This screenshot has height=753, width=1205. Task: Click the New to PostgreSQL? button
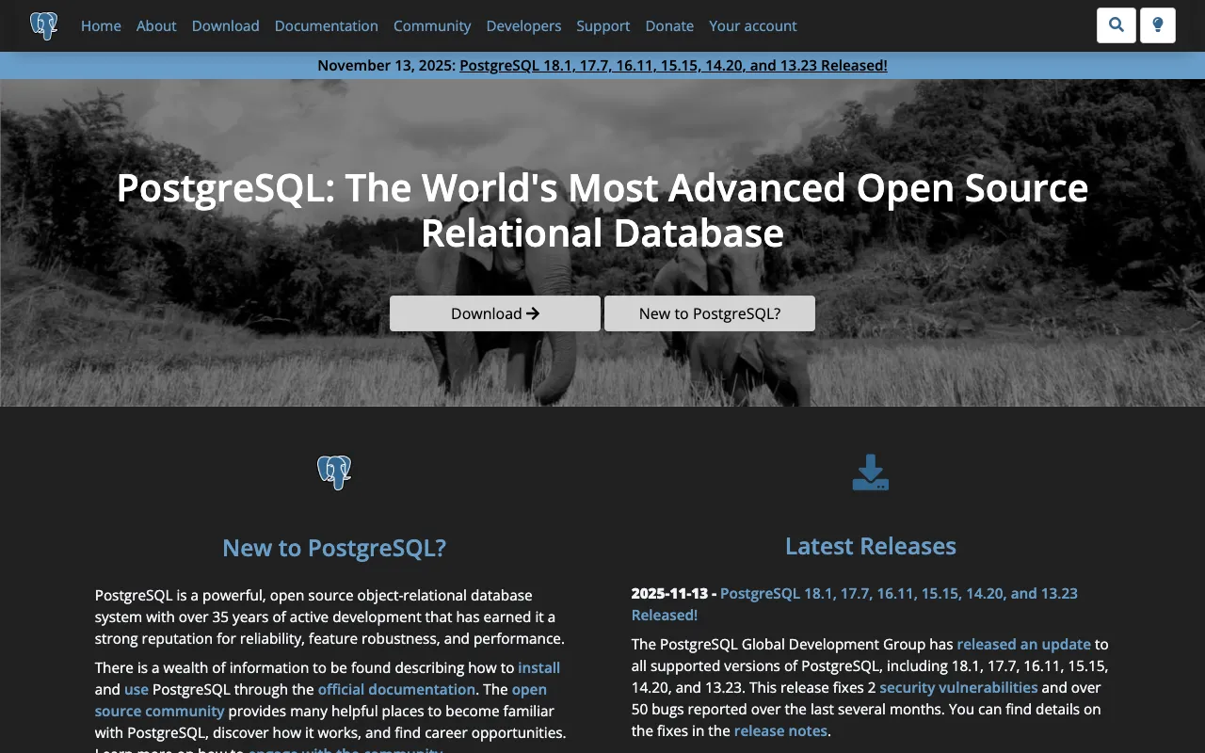(x=709, y=312)
